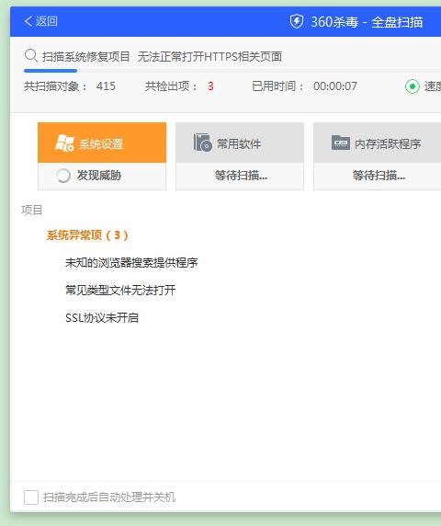Click the blue scan progress bar
This screenshot has width=441, height=526.
(51, 71)
